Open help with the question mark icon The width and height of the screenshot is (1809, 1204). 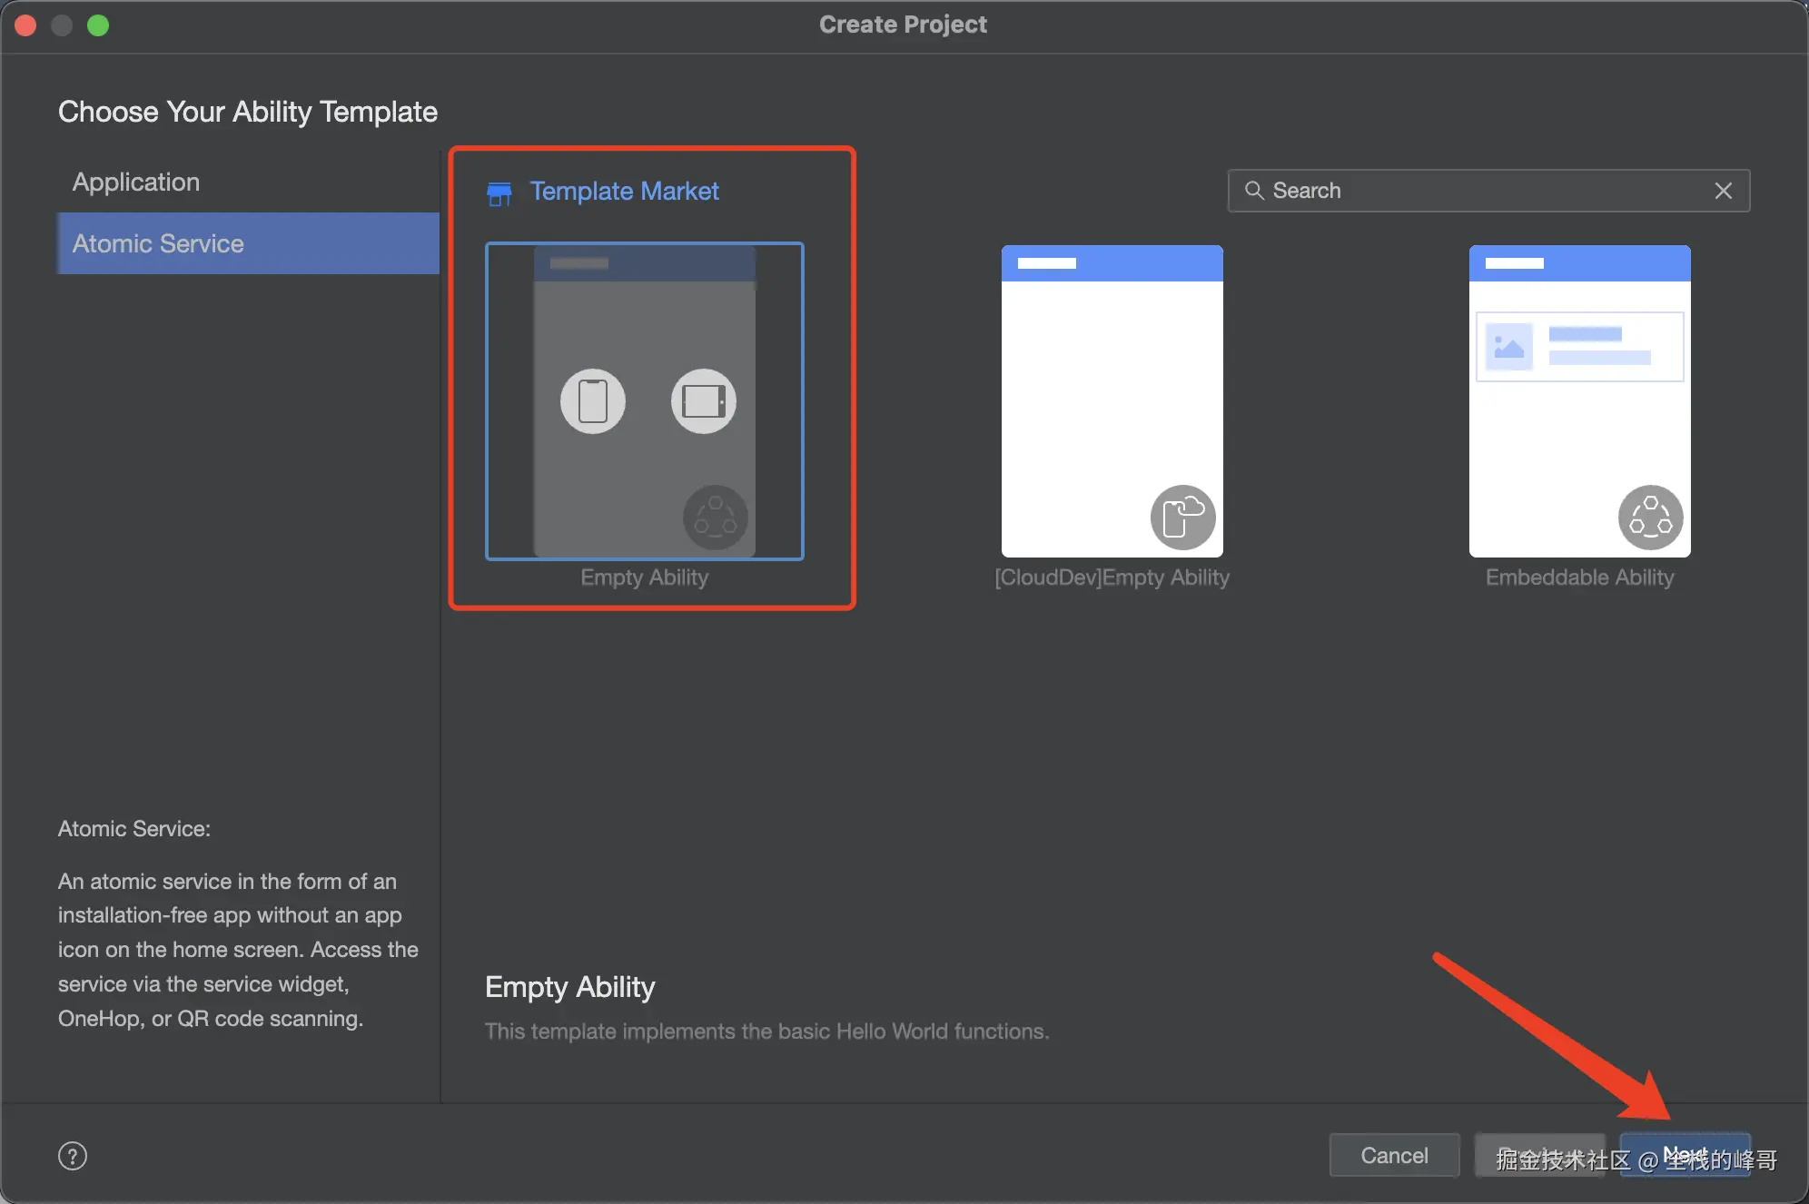[x=73, y=1156]
